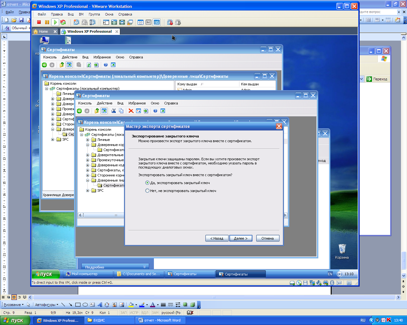Click the пуск Start button inside the VM
Viewport: 407px width, 325px height.
[46, 274]
